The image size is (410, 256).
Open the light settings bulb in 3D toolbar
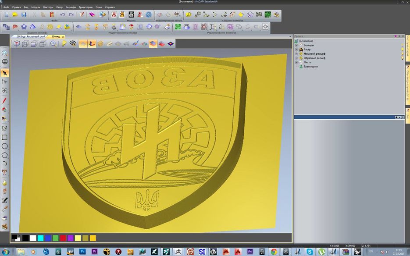tap(64, 44)
